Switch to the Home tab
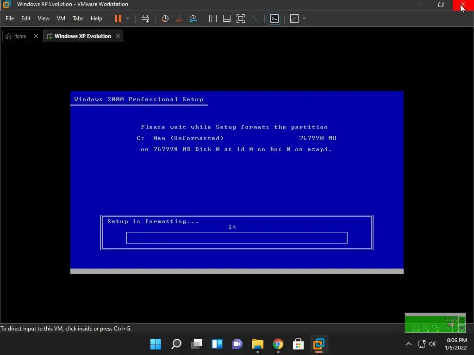 pyautogui.click(x=16, y=36)
